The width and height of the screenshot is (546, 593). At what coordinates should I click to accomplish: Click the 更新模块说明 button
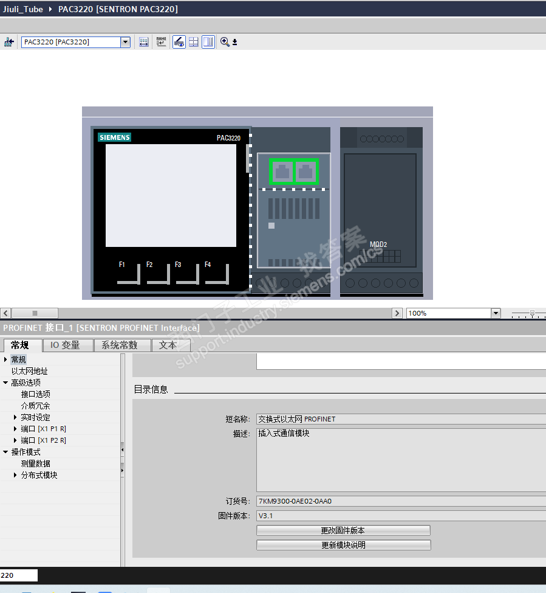343,545
